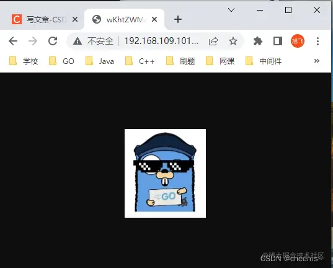Open the 不安全 site security warning
This screenshot has height=268, width=333.
tap(93, 41)
